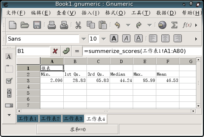Click the vertical scrollbar down arrow

[x=198, y=106]
